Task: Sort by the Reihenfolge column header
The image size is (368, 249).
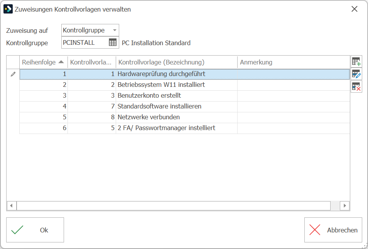Action: pos(44,62)
